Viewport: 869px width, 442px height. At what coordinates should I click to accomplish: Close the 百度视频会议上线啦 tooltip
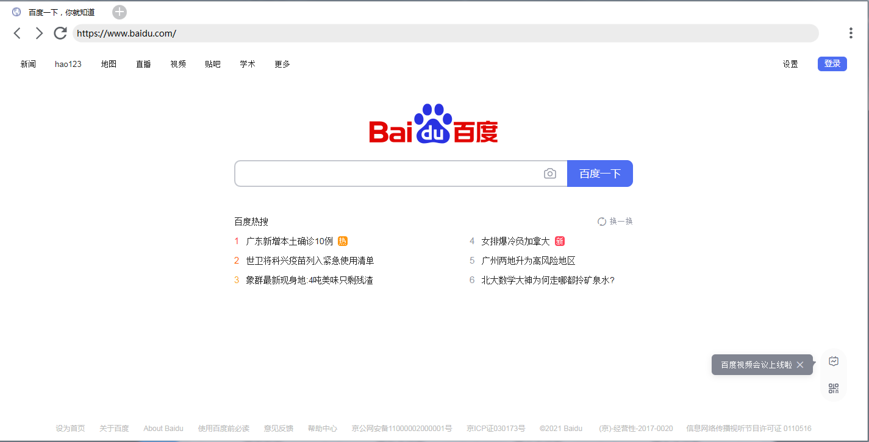pos(800,365)
